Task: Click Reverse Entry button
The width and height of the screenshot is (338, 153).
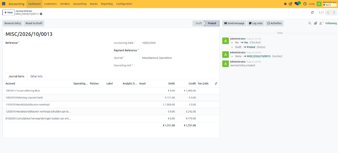Action: (x=13, y=23)
